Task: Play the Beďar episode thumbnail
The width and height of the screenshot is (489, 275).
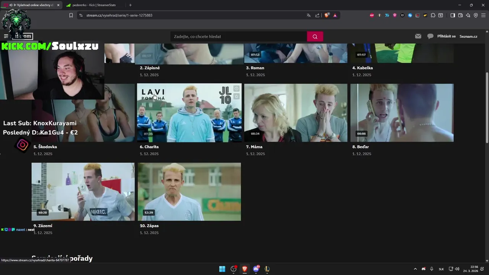Action: click(402, 113)
